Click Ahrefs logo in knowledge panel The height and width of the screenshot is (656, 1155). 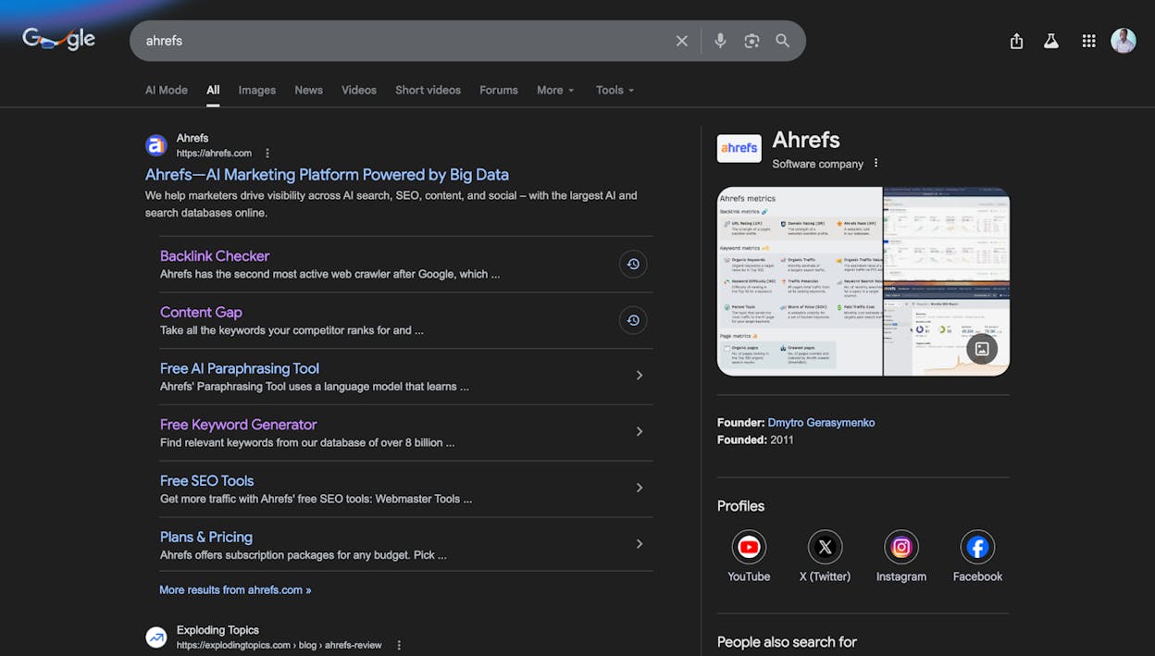click(739, 148)
